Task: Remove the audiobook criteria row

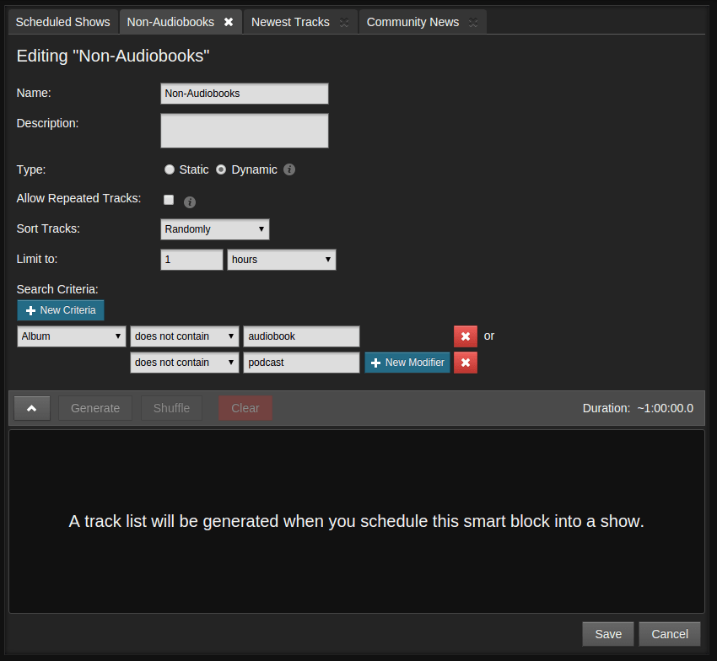Action: [465, 336]
